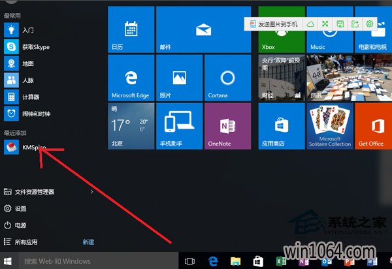Screen dimensions: 392x269
Task: Open the Cortana tile
Action: tap(227, 78)
